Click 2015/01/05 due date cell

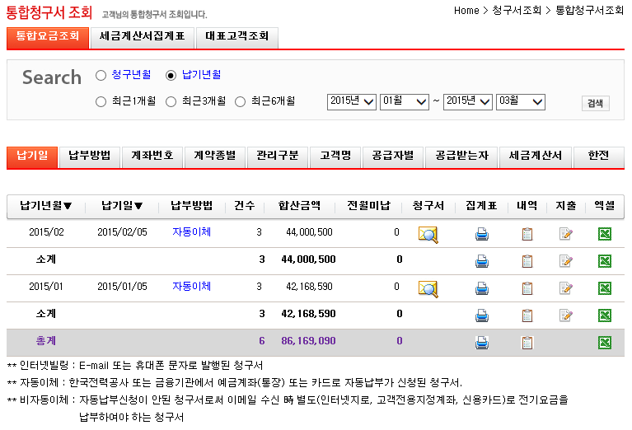pyautogui.click(x=122, y=287)
